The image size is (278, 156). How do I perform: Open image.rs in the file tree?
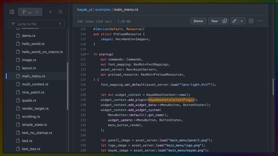(29, 60)
